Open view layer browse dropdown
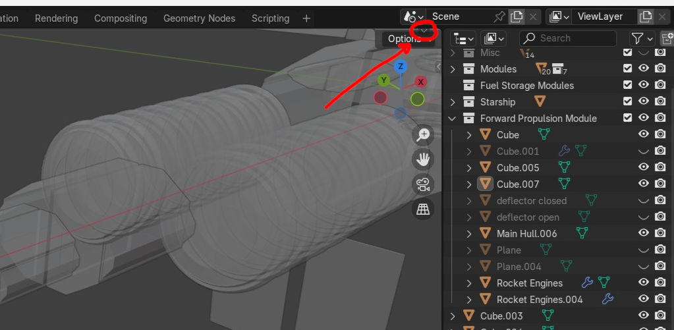674x330 pixels. [559, 16]
